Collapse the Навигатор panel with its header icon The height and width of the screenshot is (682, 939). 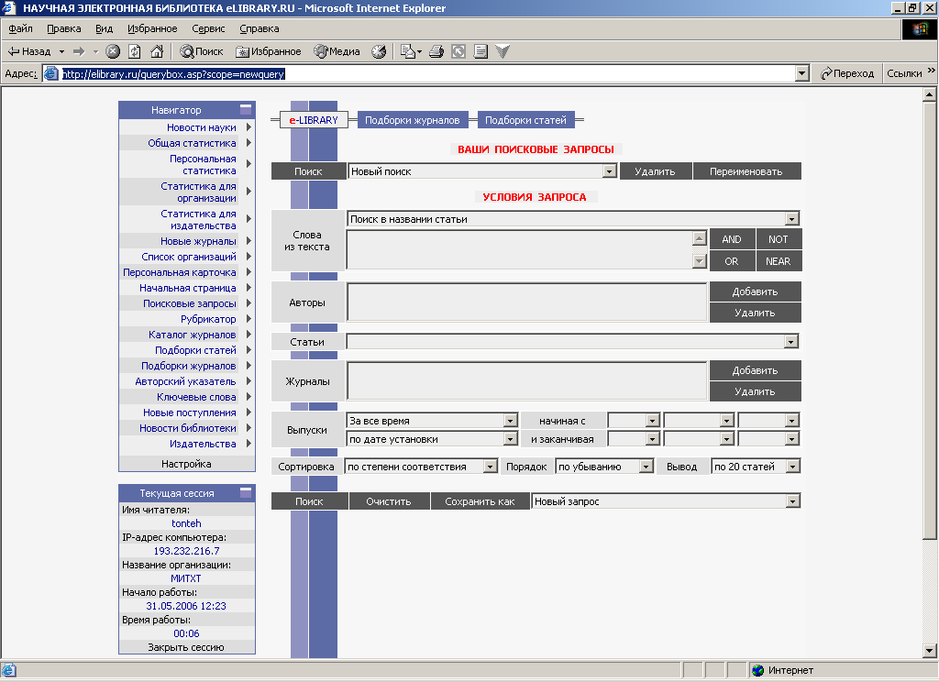tap(246, 109)
